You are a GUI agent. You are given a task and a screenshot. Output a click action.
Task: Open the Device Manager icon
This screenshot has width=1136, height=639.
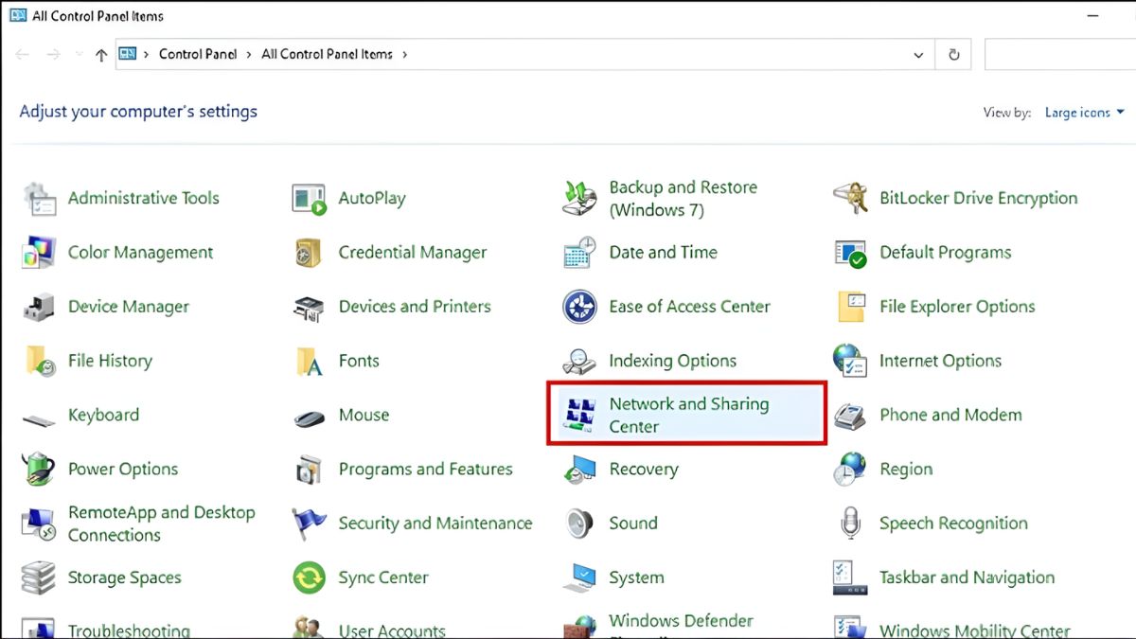39,307
